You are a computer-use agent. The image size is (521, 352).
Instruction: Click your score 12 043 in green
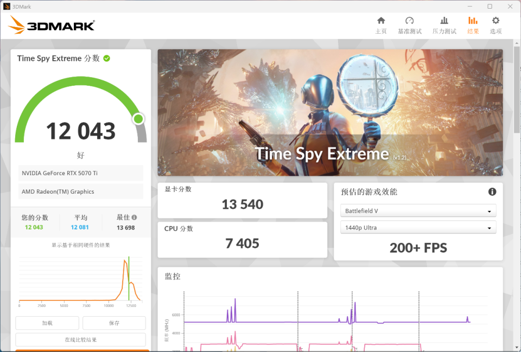point(34,227)
